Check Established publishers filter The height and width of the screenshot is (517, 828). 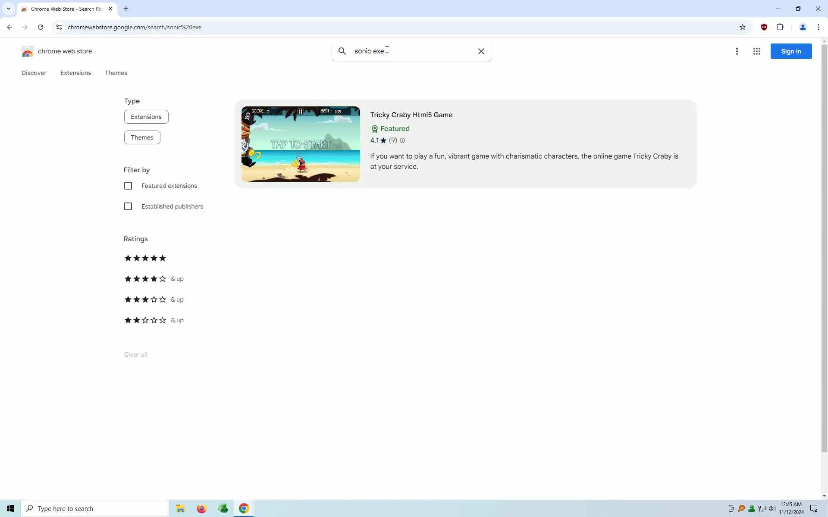[128, 206]
